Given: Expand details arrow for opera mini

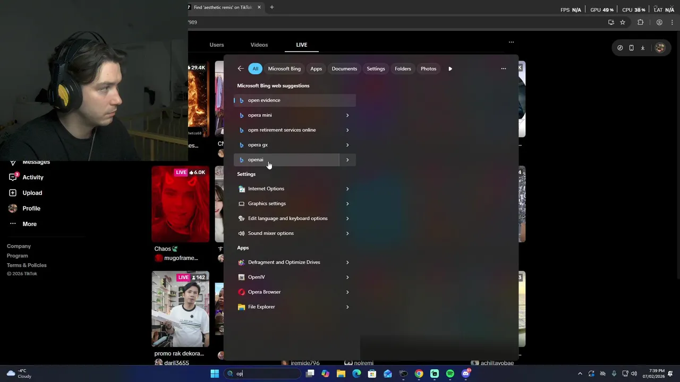Looking at the screenshot, I should click(347, 115).
